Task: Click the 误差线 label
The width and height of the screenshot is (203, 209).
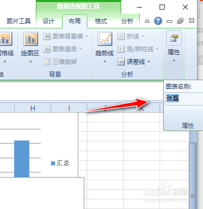Action: coord(136,62)
